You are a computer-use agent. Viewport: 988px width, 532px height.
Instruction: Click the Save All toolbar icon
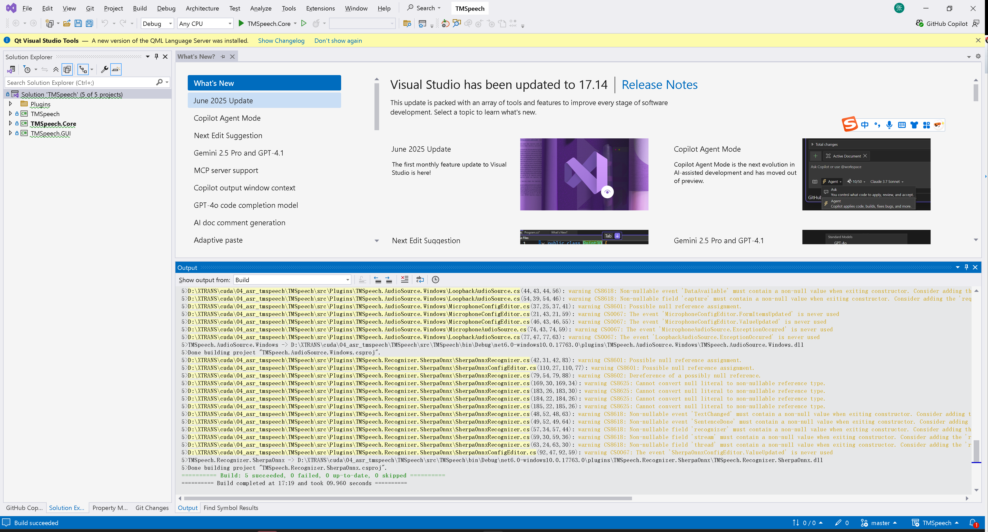pos(89,23)
